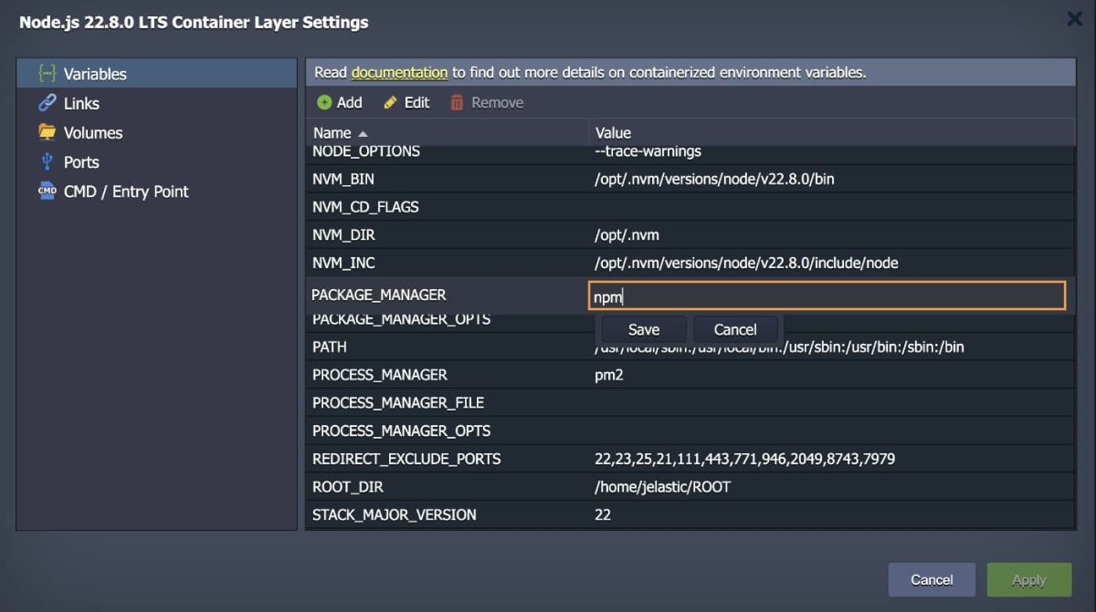Image resolution: width=1096 pixels, height=612 pixels.
Task: Open the Links tab
Action: [81, 103]
